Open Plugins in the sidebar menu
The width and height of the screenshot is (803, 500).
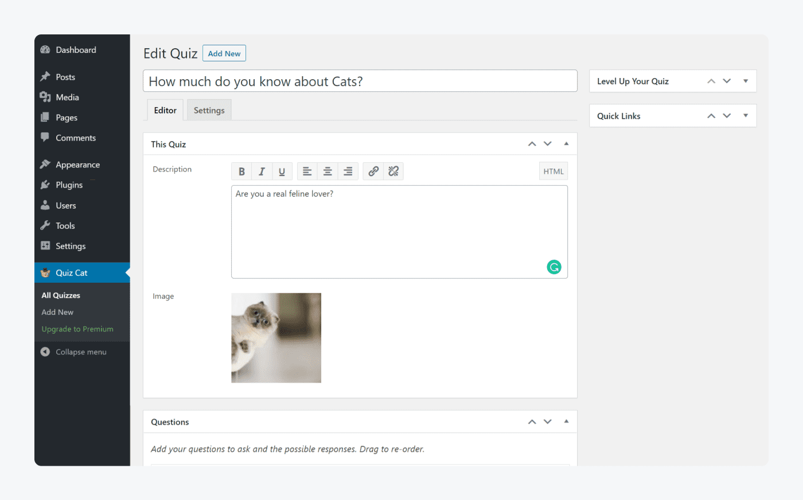click(69, 185)
